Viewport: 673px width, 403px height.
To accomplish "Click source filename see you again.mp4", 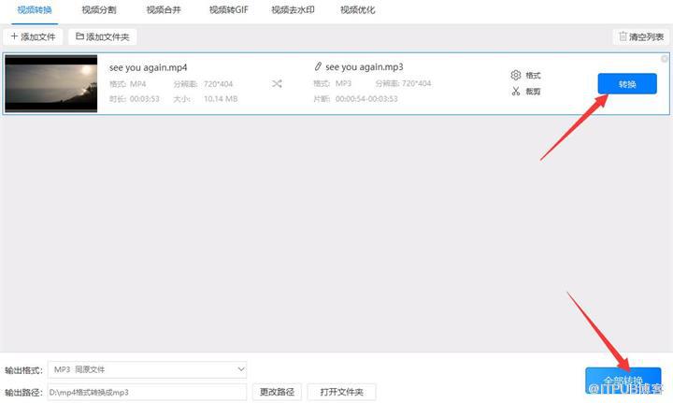I will (148, 68).
